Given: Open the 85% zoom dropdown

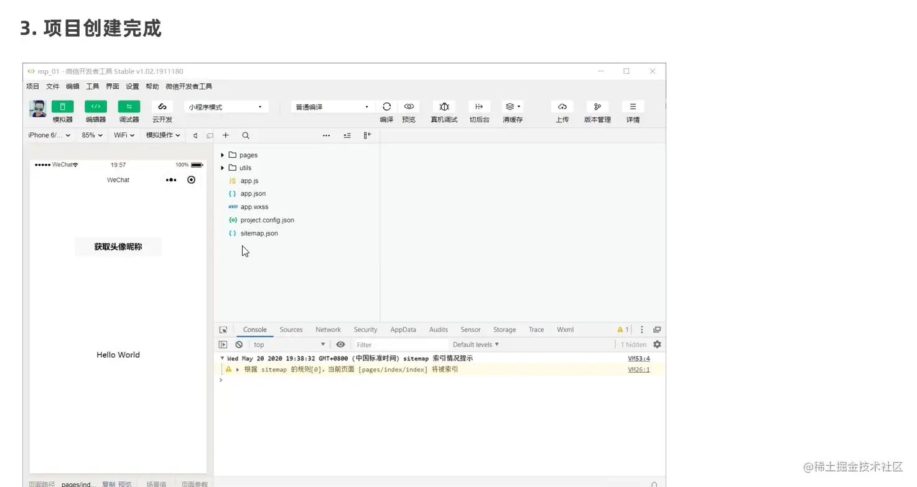Looking at the screenshot, I should (92, 135).
